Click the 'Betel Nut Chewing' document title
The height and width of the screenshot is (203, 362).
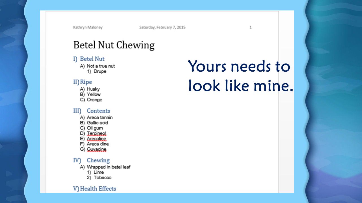coord(114,45)
